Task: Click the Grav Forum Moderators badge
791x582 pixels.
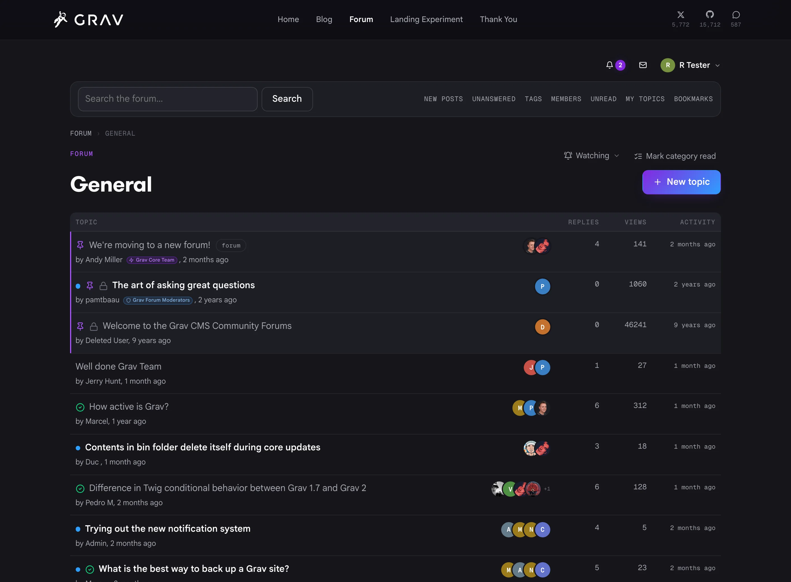Action: (158, 300)
